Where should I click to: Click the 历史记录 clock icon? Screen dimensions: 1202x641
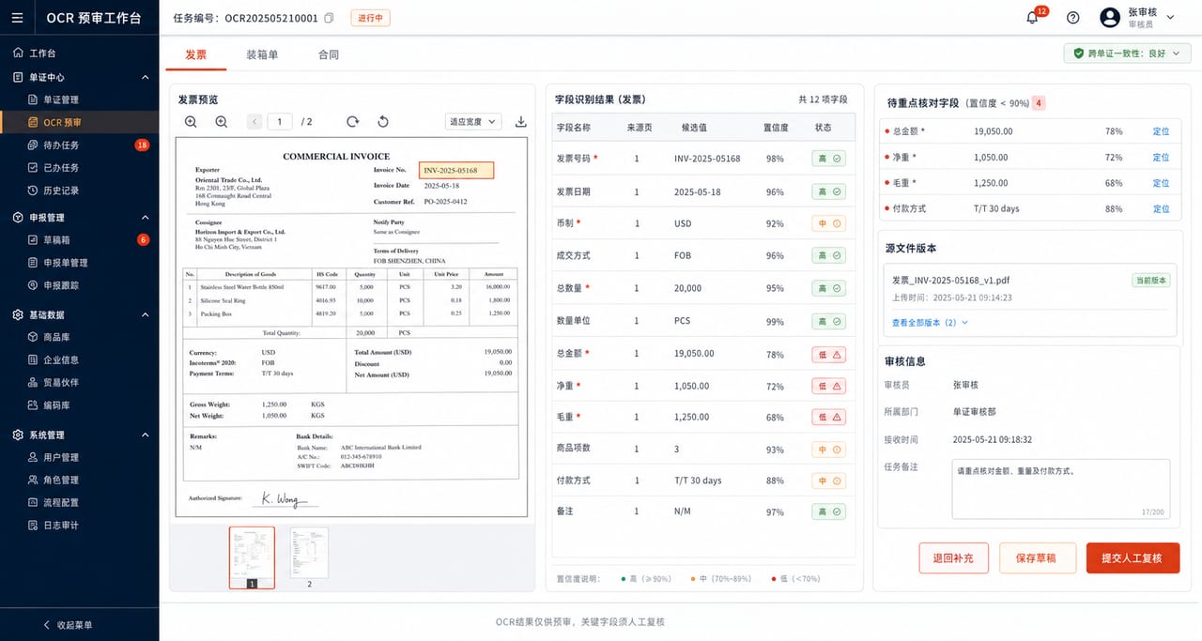[34, 191]
